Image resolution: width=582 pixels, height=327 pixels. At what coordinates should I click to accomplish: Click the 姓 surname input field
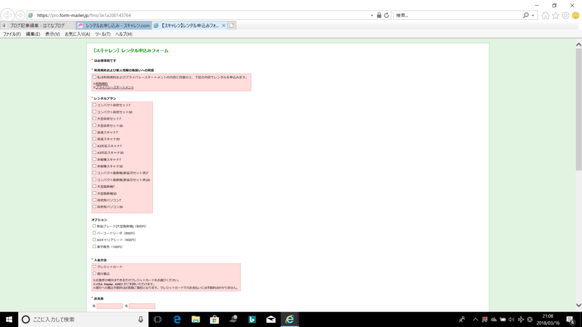[110, 306]
